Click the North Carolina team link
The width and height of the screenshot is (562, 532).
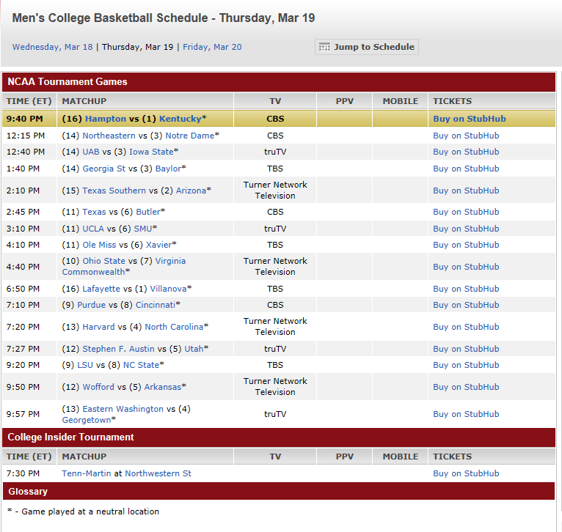point(174,327)
